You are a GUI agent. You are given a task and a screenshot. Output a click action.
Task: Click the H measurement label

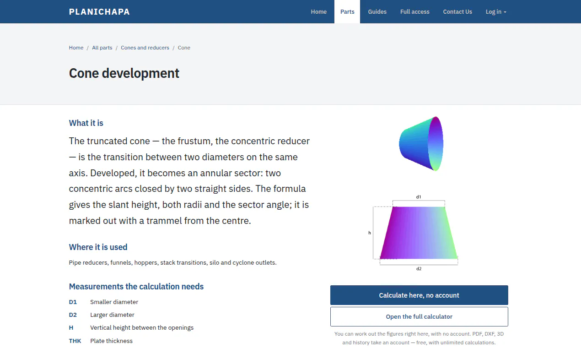71,328
